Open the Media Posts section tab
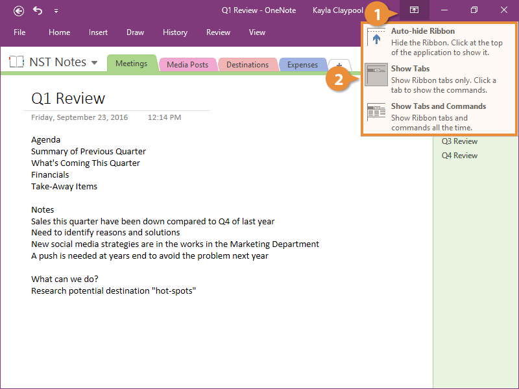 (x=187, y=65)
